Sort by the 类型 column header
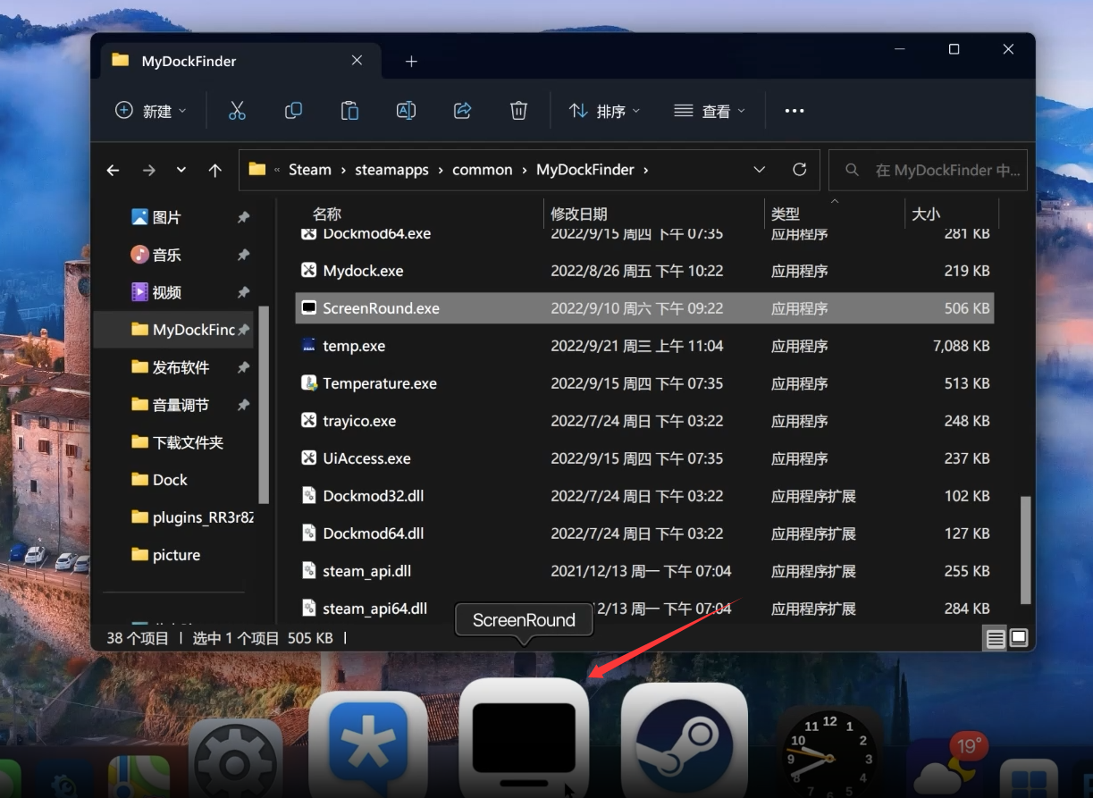 tap(786, 214)
